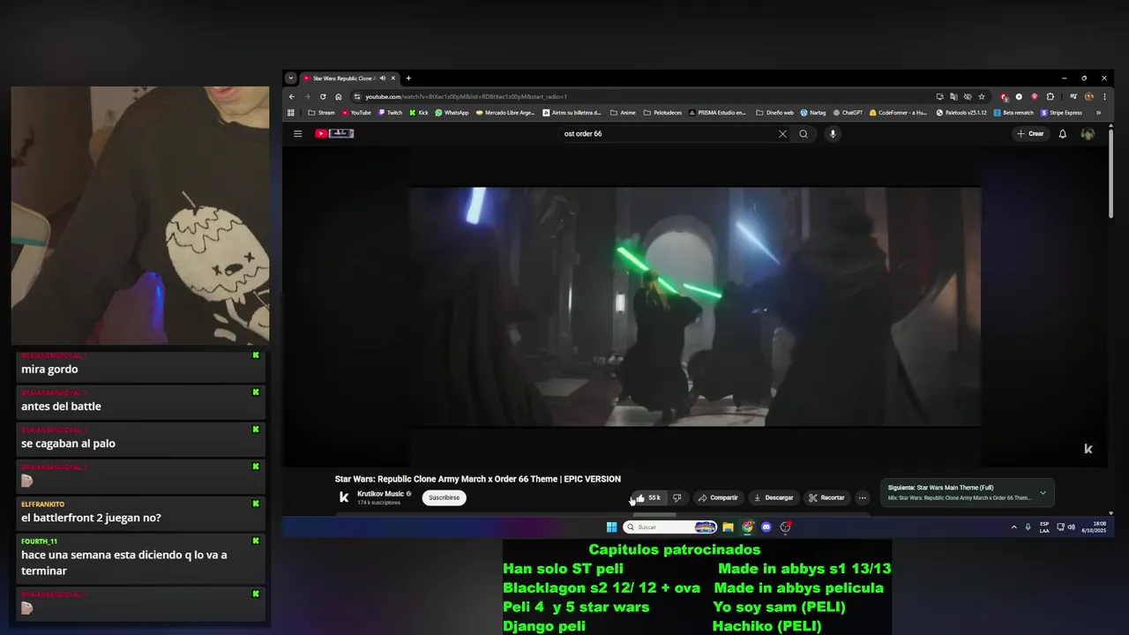
Task: Open the Kick bookmark
Action: 419,113
